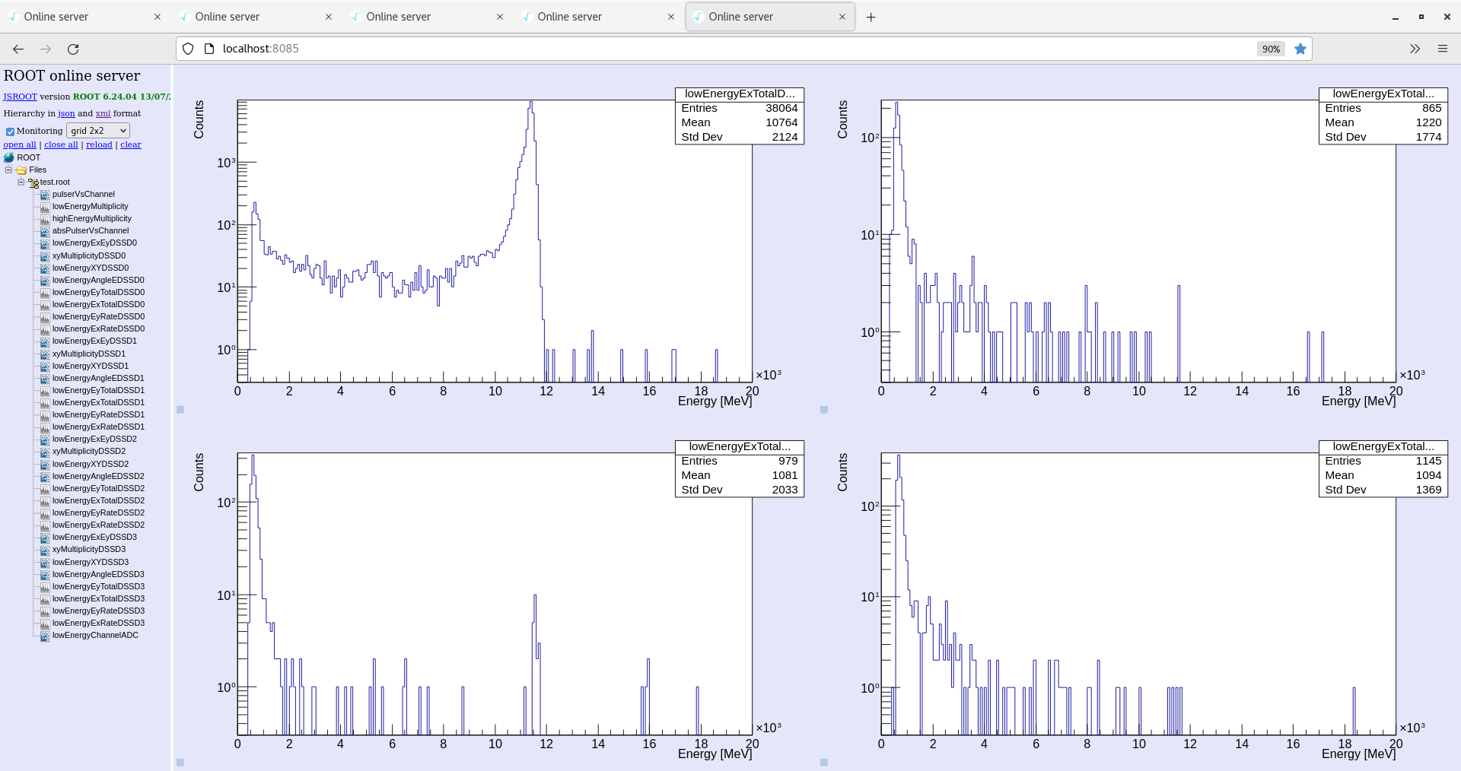Click the page reload icon
The width and height of the screenshot is (1461, 771).
[x=73, y=48]
